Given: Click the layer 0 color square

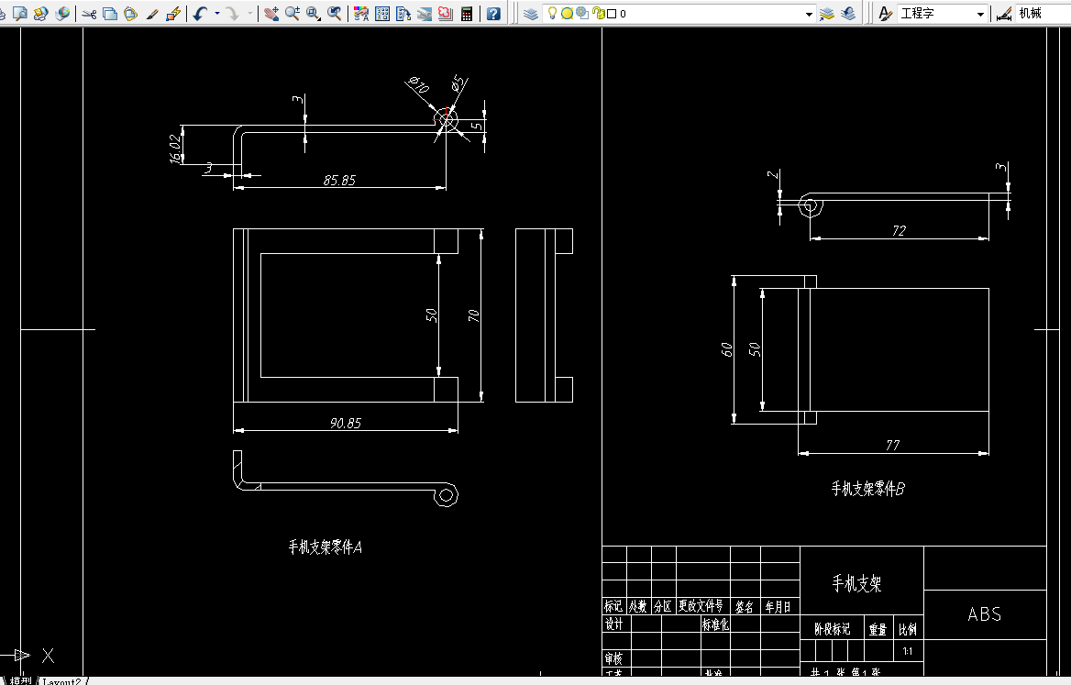Looking at the screenshot, I should click(612, 14).
